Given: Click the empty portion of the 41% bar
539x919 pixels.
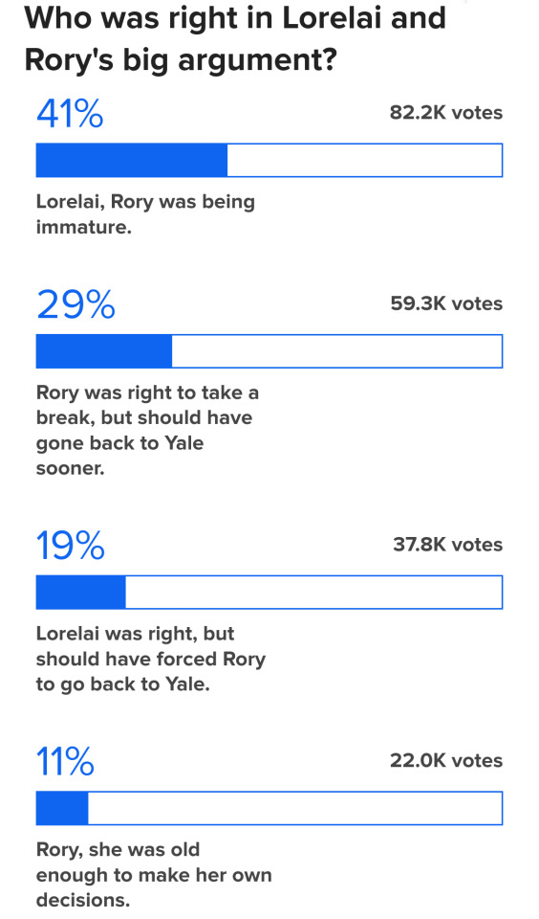Looking at the screenshot, I should (x=365, y=160).
